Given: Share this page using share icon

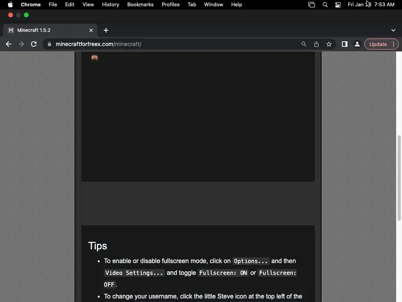Looking at the screenshot, I should pyautogui.click(x=316, y=44).
